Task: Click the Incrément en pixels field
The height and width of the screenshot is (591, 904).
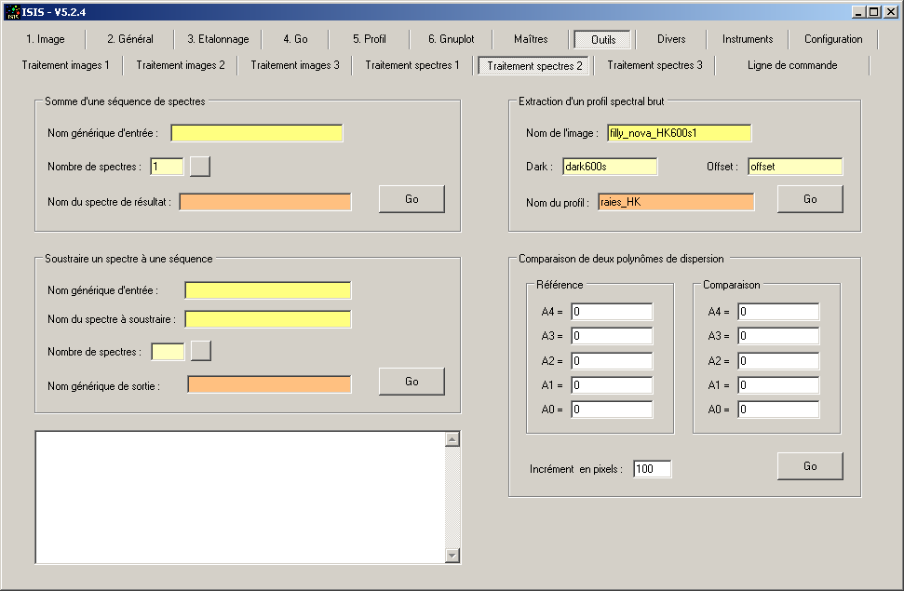Action: [652, 469]
